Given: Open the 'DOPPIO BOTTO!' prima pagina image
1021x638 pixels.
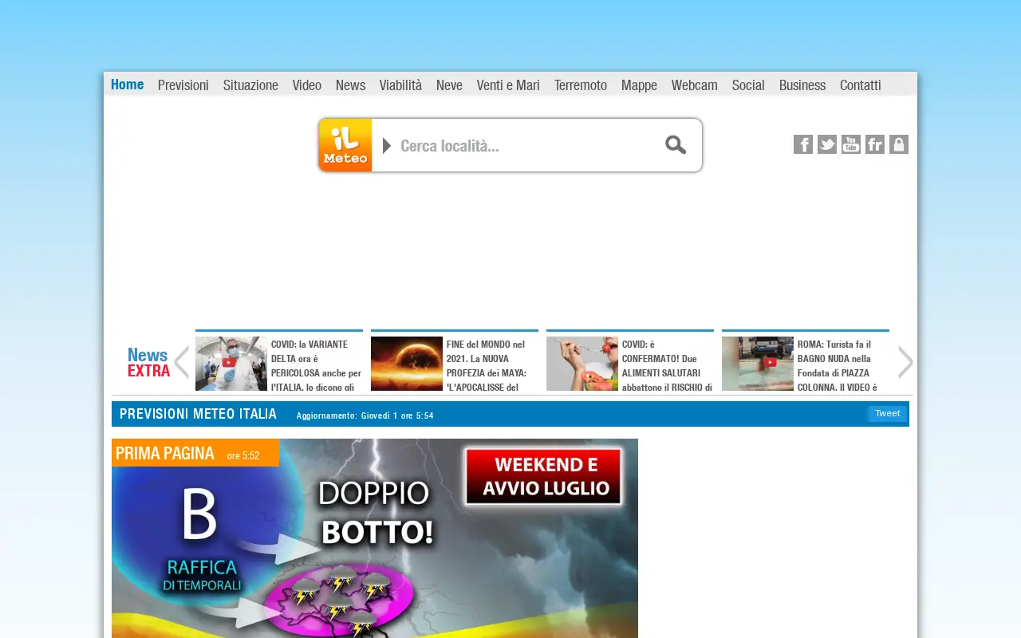Looking at the screenshot, I should click(375, 538).
